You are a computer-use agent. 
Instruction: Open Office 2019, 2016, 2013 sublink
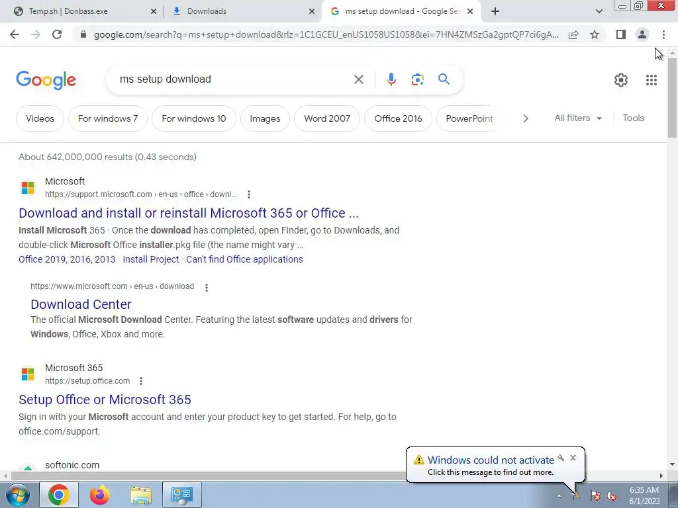point(67,259)
